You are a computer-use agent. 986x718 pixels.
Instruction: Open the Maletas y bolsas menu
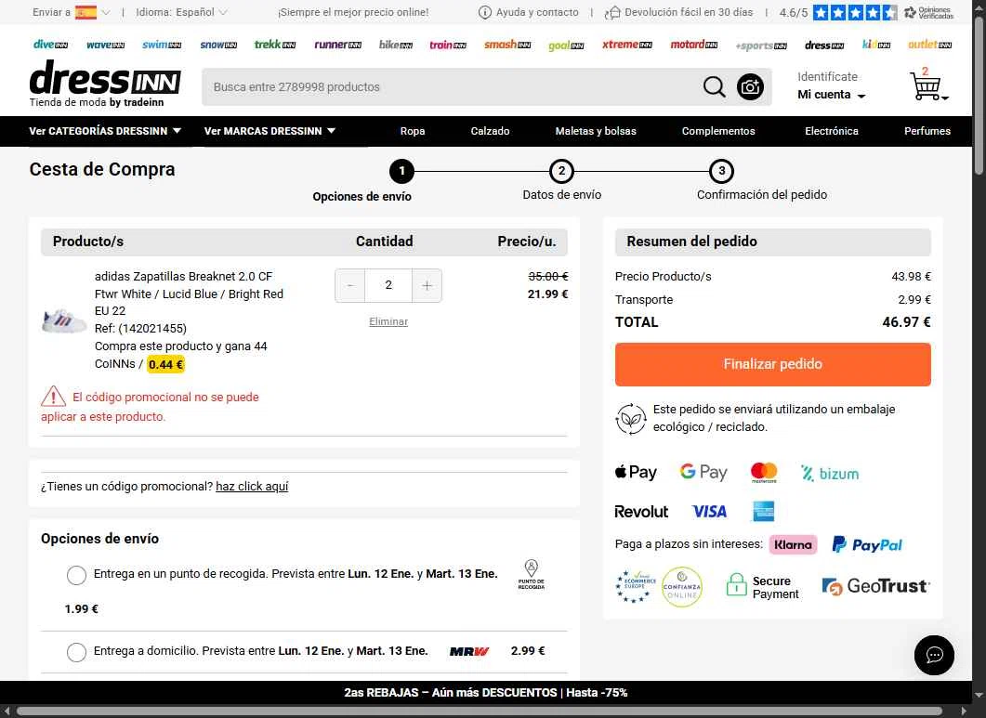(596, 131)
